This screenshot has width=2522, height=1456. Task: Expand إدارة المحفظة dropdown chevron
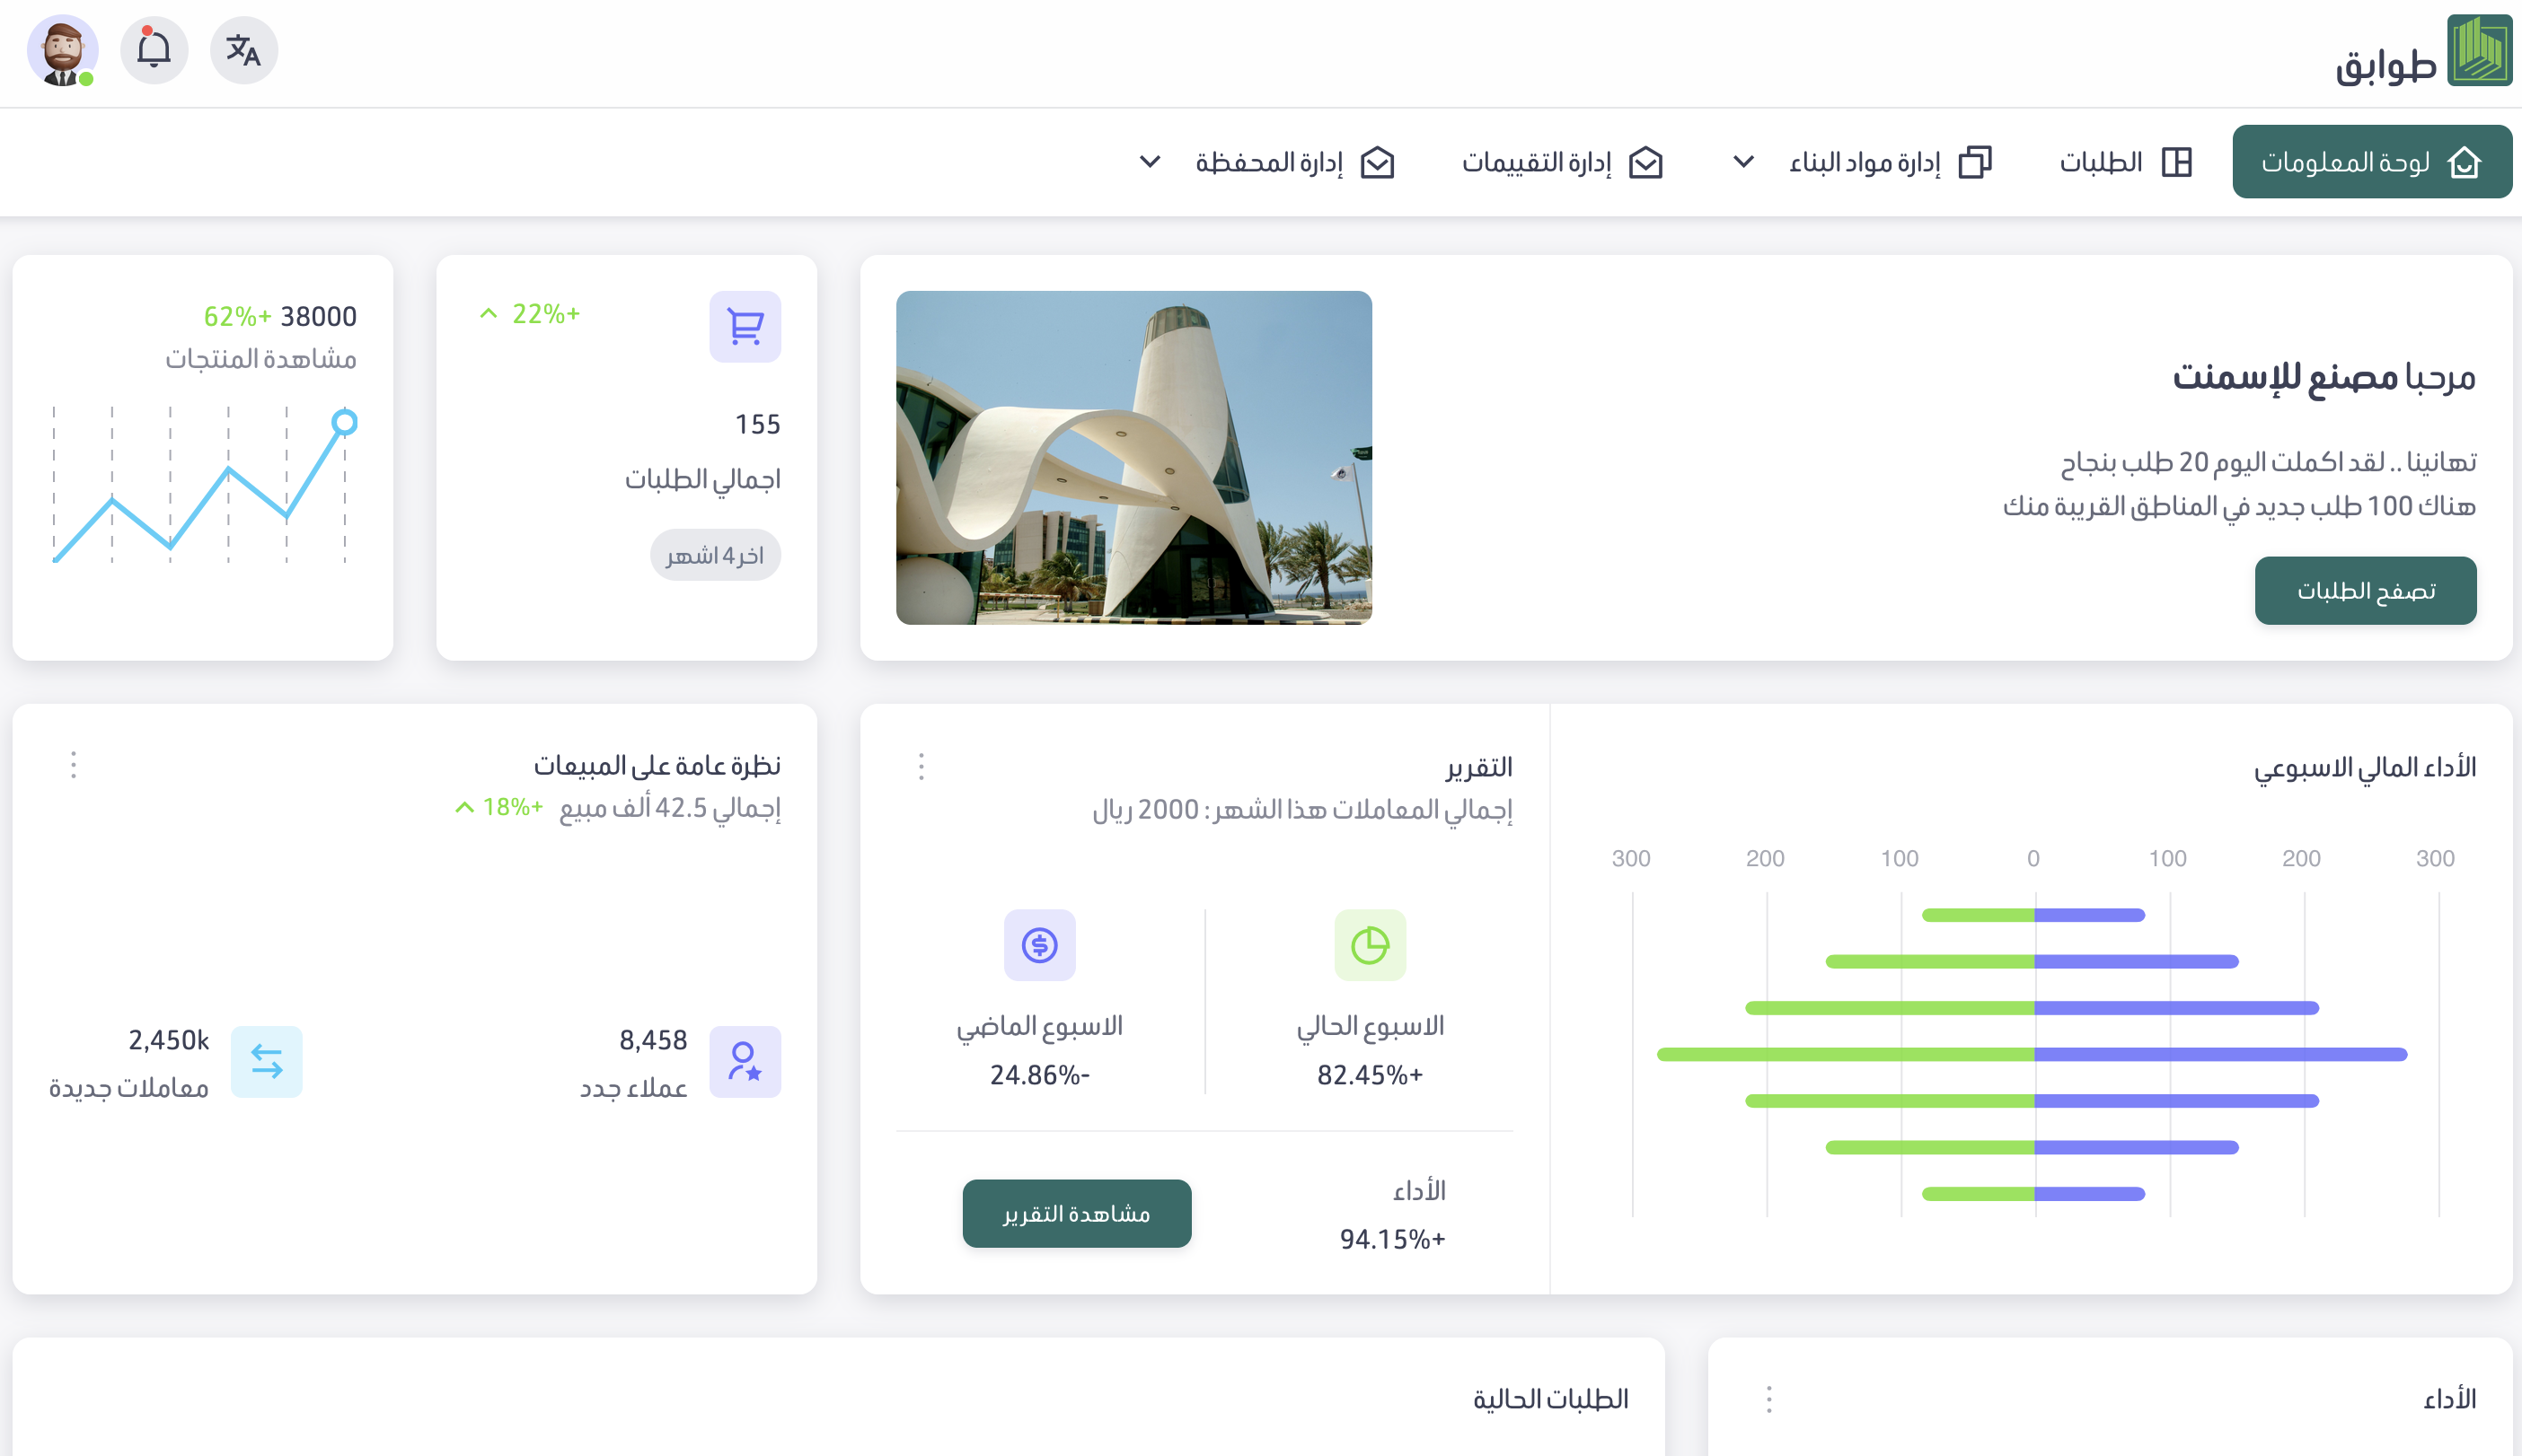1150,162
